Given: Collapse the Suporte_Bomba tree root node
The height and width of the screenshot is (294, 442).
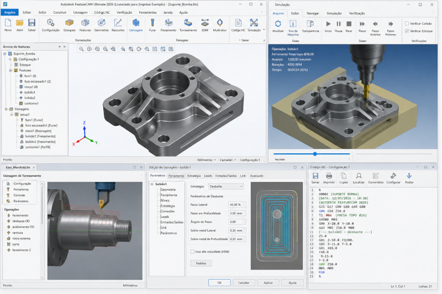Looking at the screenshot, I should (5, 54).
